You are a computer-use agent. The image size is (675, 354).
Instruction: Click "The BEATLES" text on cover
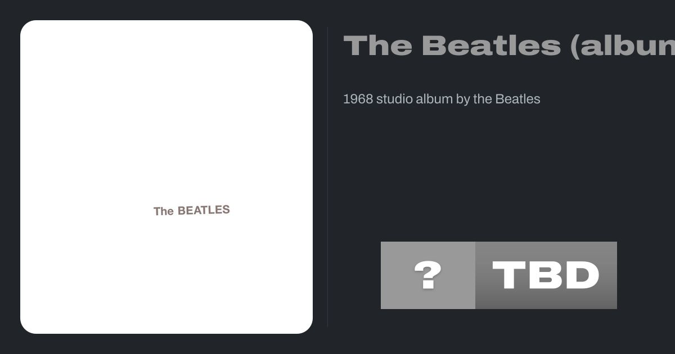192,211
